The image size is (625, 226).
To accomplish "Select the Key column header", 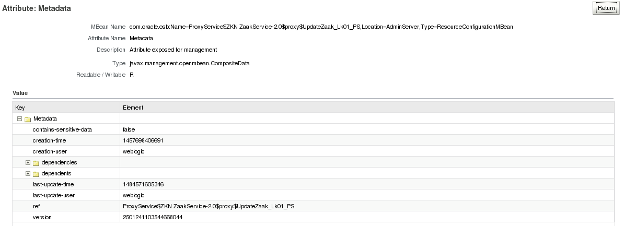I will pos(20,108).
